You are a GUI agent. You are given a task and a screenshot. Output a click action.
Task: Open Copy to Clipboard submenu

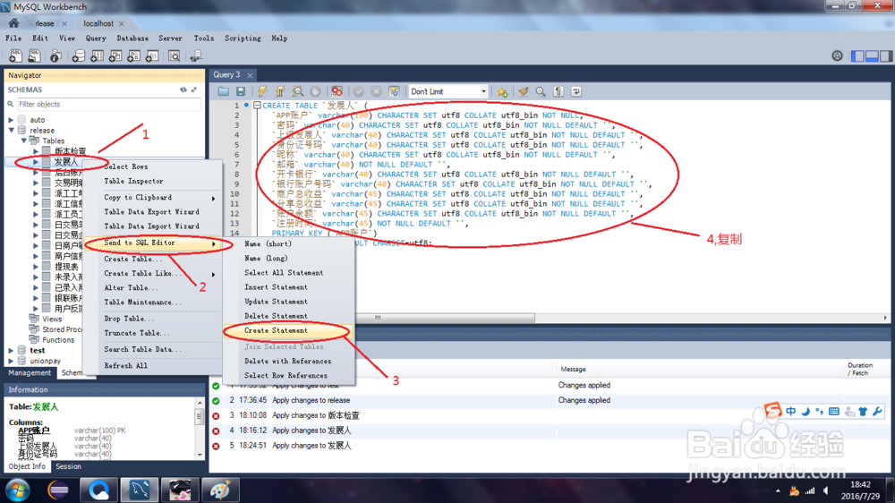point(153,197)
